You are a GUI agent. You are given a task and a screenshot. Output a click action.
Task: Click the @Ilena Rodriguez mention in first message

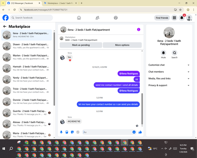click(x=128, y=73)
